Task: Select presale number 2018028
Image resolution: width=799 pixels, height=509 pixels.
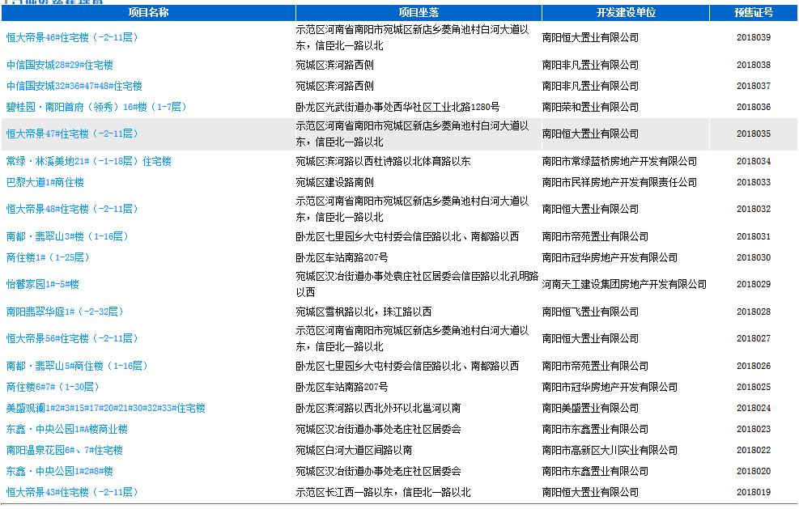Action: 754,312
